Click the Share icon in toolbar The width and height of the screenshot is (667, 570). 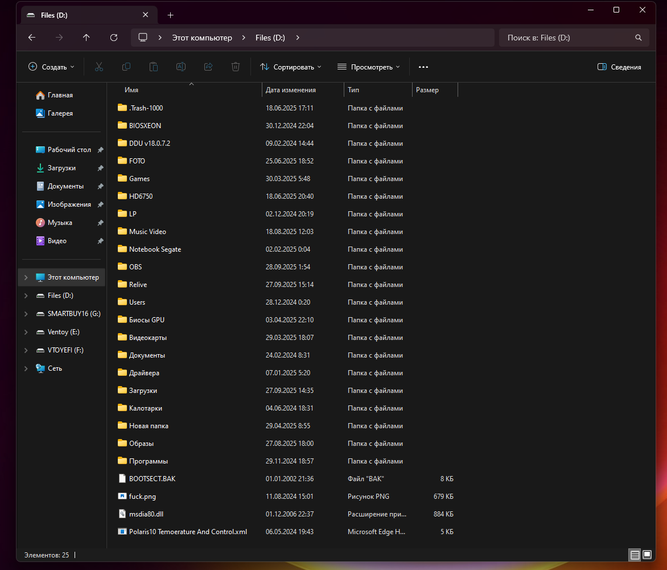point(208,67)
